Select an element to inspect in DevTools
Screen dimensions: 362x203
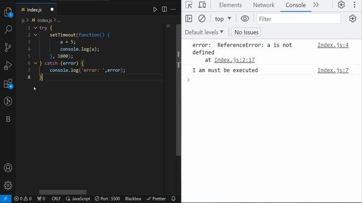pos(189,5)
